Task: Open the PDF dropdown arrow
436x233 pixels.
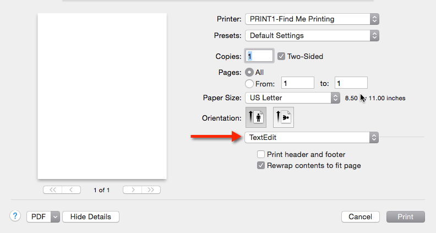Action: pyautogui.click(x=54, y=217)
